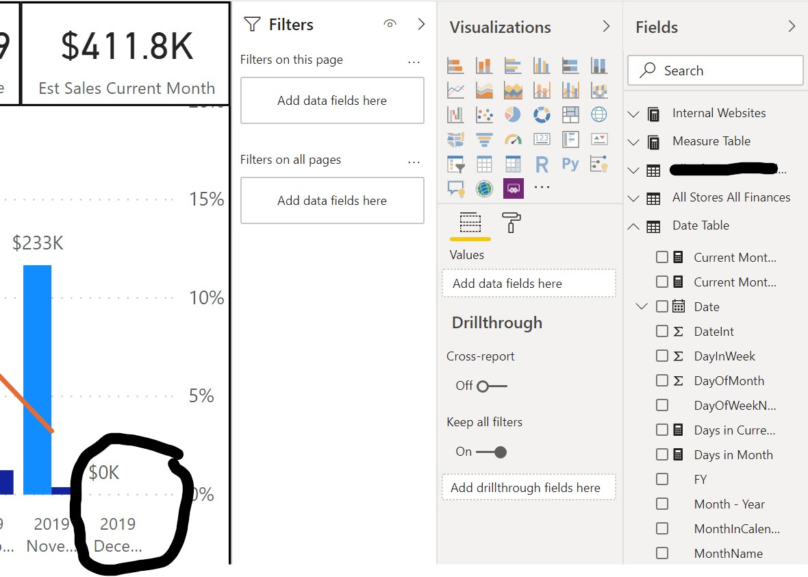Viewport: 808px width, 577px height.
Task: Select the Clustered column chart visual
Action: tap(542, 66)
